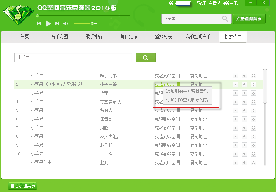Click 克隆到QQ空间 for 回音哥 row
The image size is (276, 192).
coord(167,119)
